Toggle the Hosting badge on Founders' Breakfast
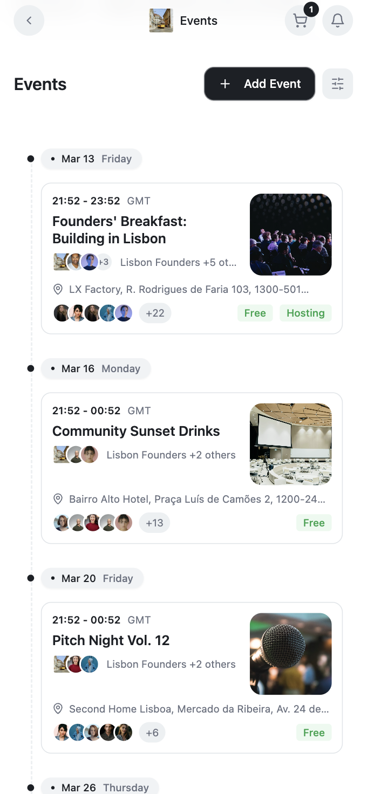The height and width of the screenshot is (794, 367). pos(305,313)
